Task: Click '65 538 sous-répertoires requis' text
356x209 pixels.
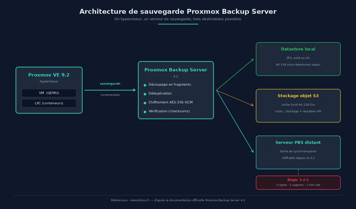Action: tap(298, 64)
